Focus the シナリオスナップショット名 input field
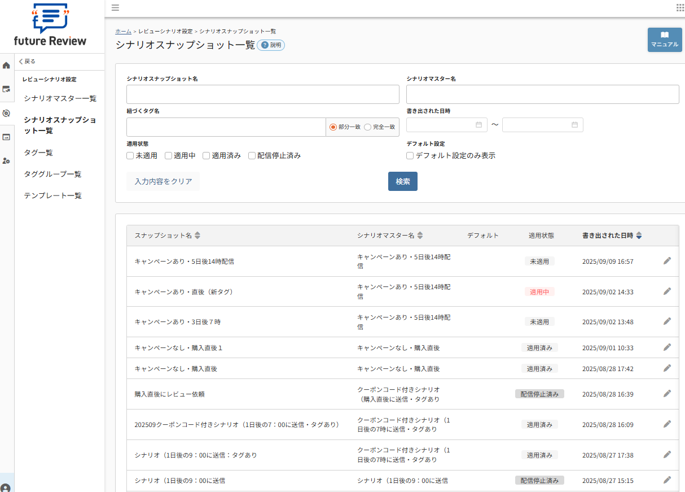Viewport: 685px width, 492px height. click(262, 94)
